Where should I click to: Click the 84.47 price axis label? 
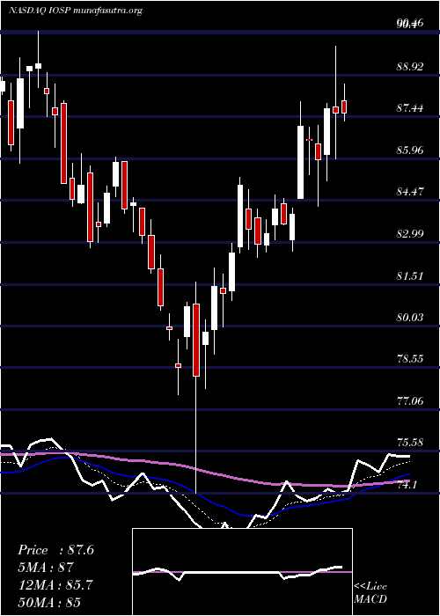[x=410, y=192]
